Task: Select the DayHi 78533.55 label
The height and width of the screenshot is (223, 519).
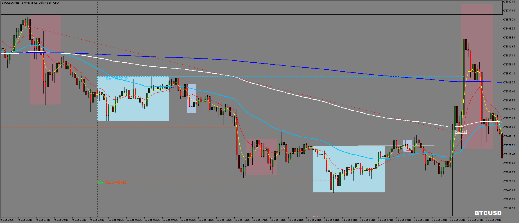Action: pos(117,79)
